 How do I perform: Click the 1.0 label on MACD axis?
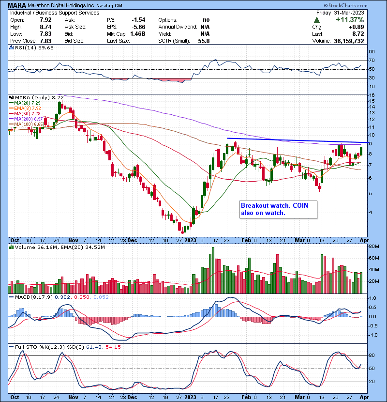[x=373, y=298]
